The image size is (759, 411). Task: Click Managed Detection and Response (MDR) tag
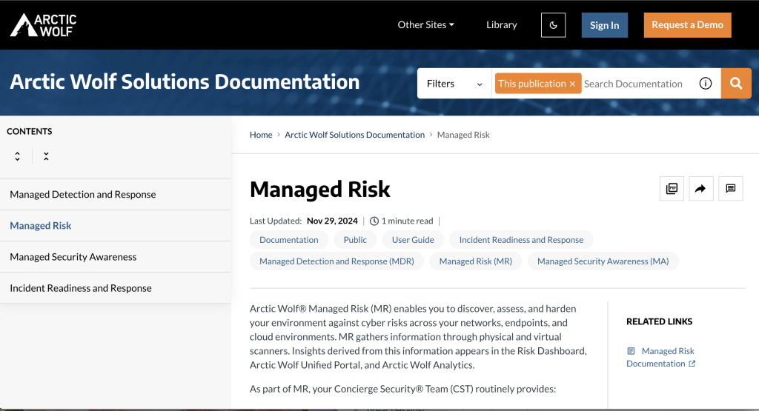coord(337,261)
